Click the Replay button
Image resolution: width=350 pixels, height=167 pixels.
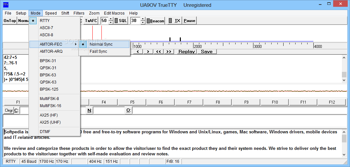tap(187, 52)
